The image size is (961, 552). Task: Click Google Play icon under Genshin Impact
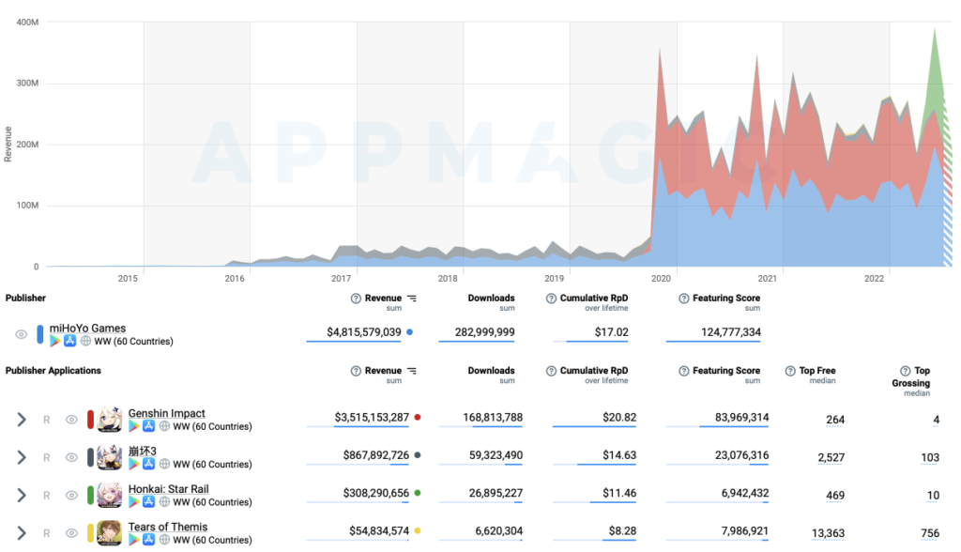tap(134, 426)
